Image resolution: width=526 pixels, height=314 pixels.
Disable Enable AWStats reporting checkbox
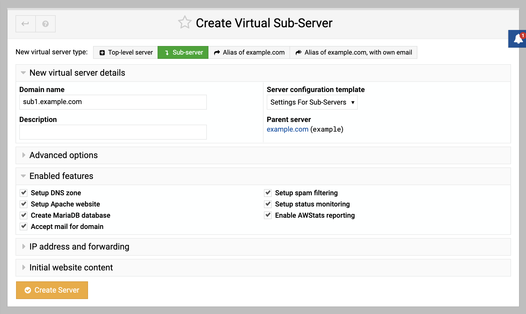coord(268,215)
